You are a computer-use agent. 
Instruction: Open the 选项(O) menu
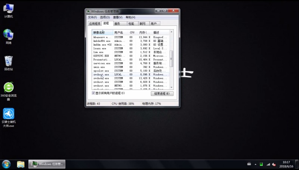[x=105, y=17]
